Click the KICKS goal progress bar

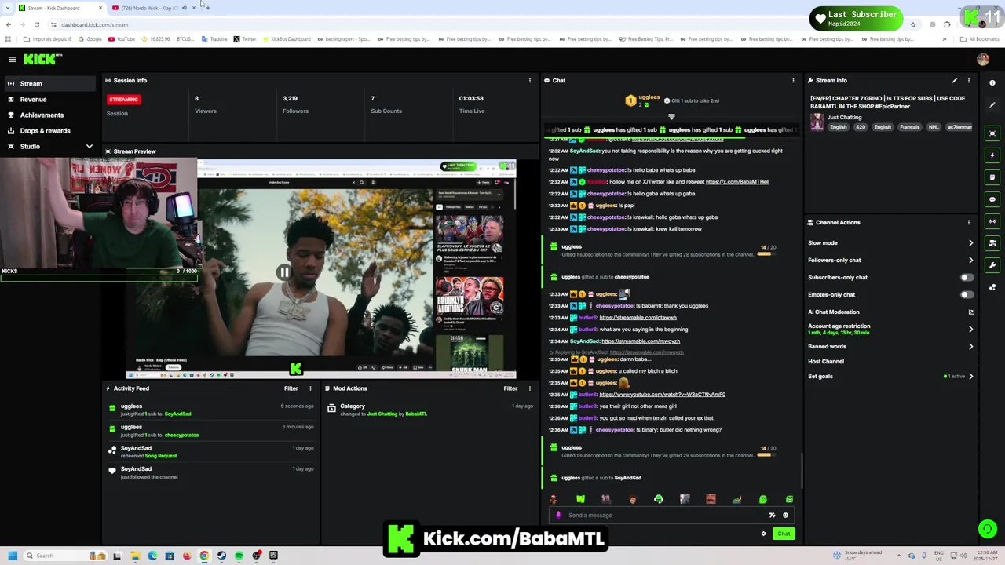(99, 278)
